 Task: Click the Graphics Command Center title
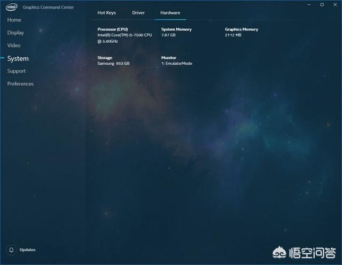48,7
